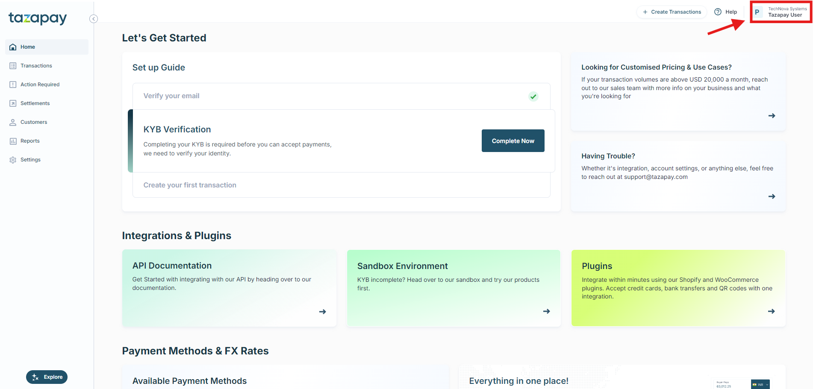Click Complete Now for KYB Verification

click(x=513, y=141)
